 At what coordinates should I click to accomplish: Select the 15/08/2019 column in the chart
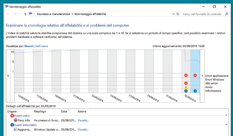[19, 71]
